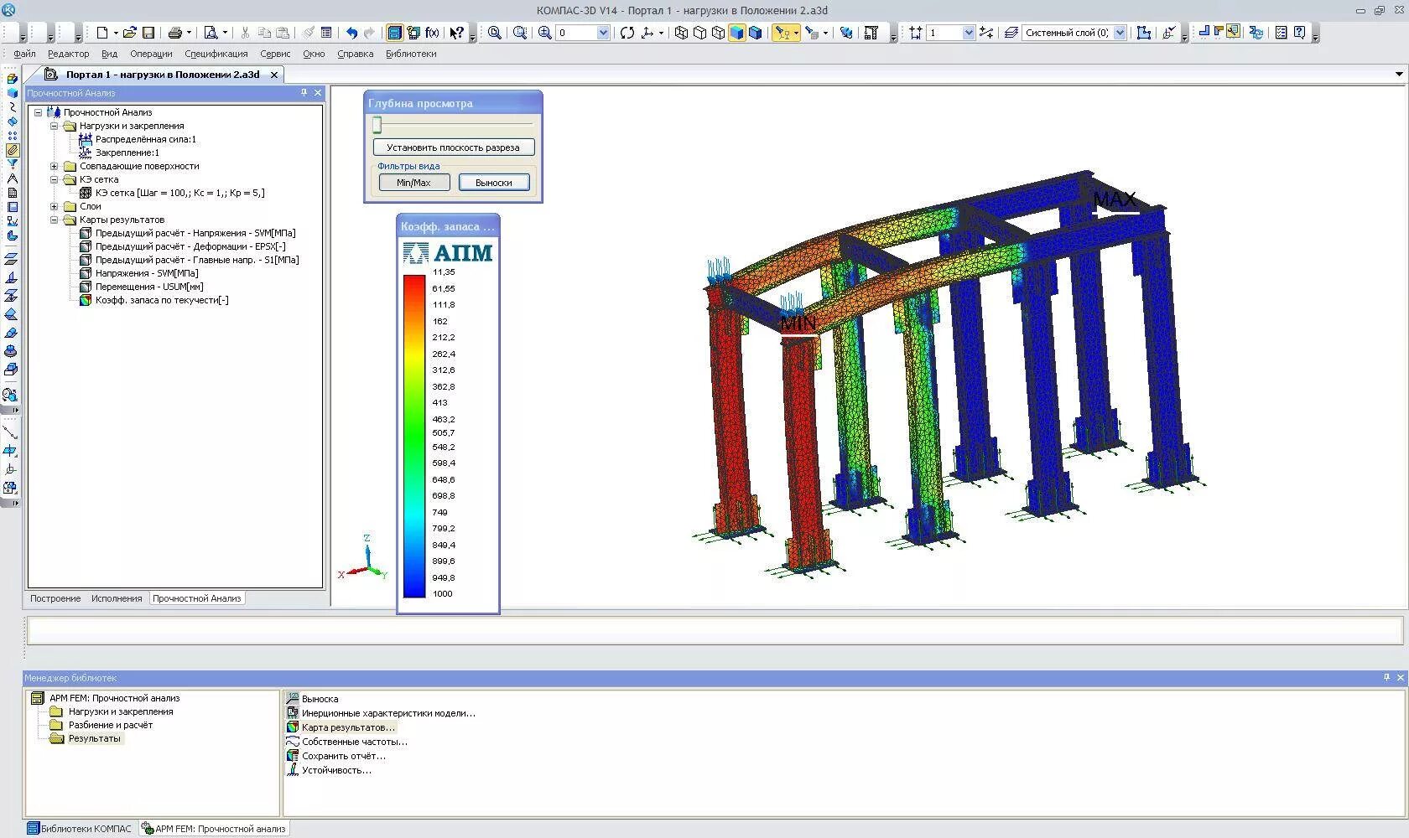Image resolution: width=1409 pixels, height=838 pixels.
Task: Open the Редактор menu
Action: 68,54
